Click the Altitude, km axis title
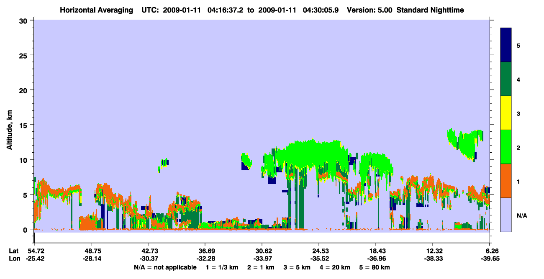 [x=9, y=125]
